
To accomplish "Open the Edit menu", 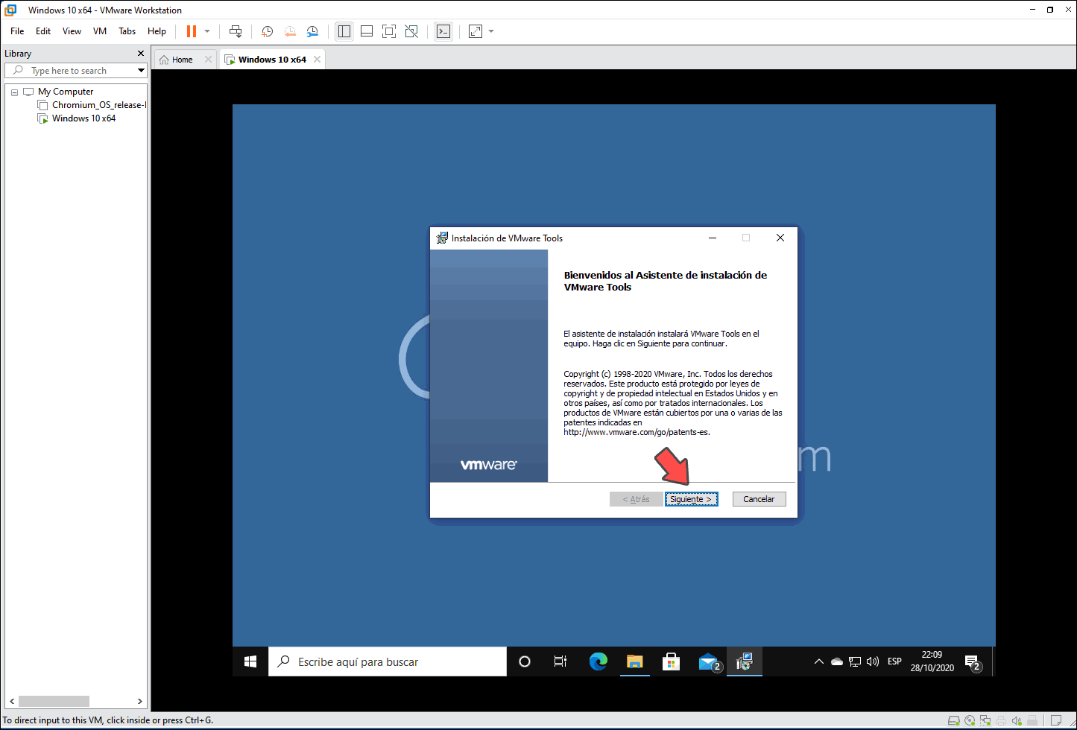I will click(43, 31).
